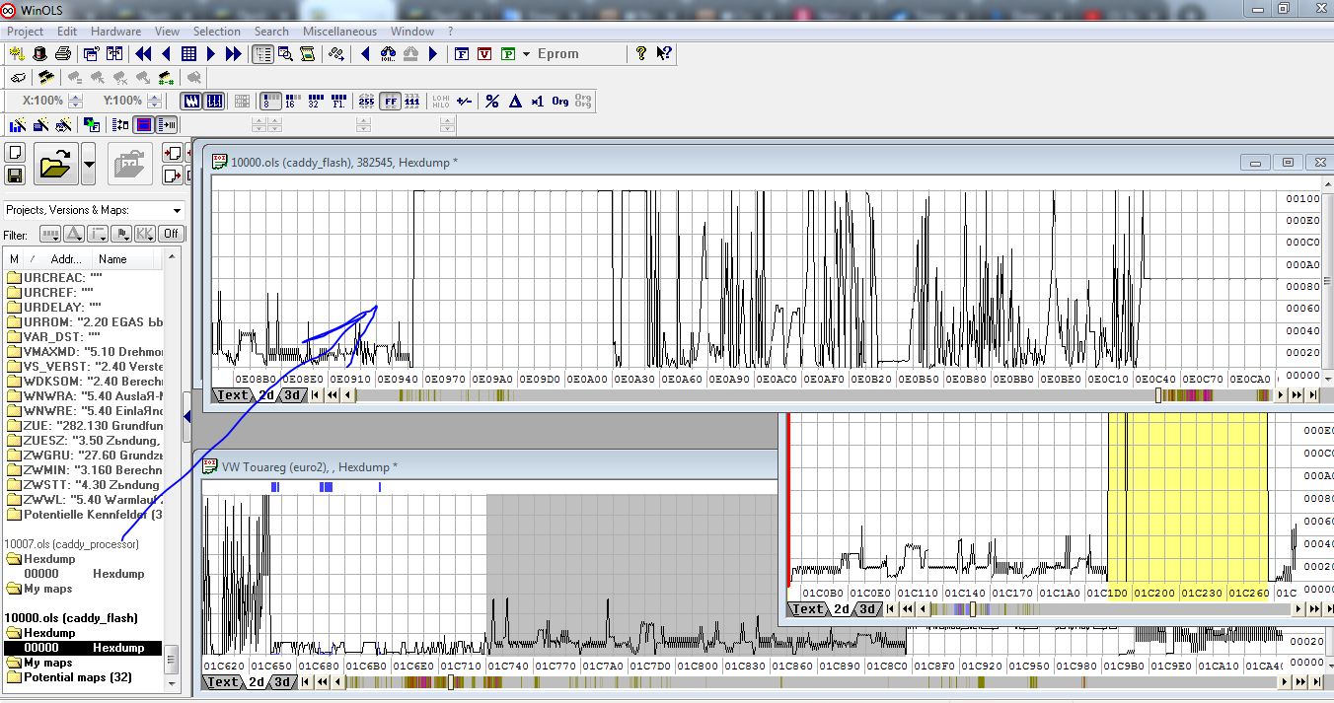Click the top hat icon in toolbar

tap(39, 54)
